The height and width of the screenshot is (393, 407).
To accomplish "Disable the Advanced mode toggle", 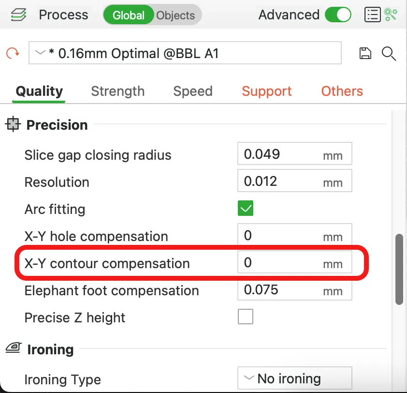I will coord(338,15).
